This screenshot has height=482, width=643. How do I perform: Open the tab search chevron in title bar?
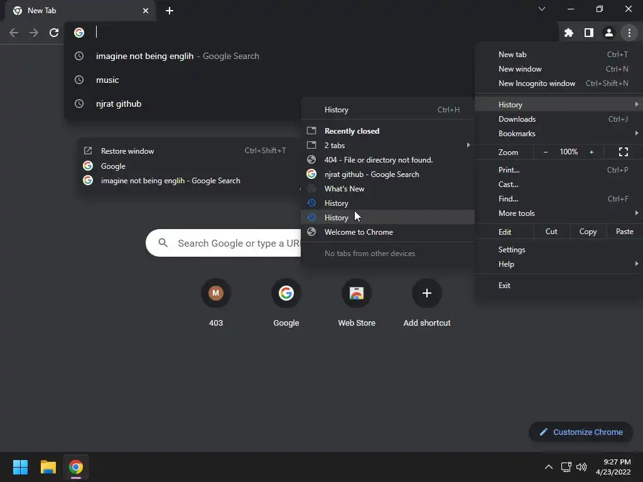pyautogui.click(x=542, y=9)
